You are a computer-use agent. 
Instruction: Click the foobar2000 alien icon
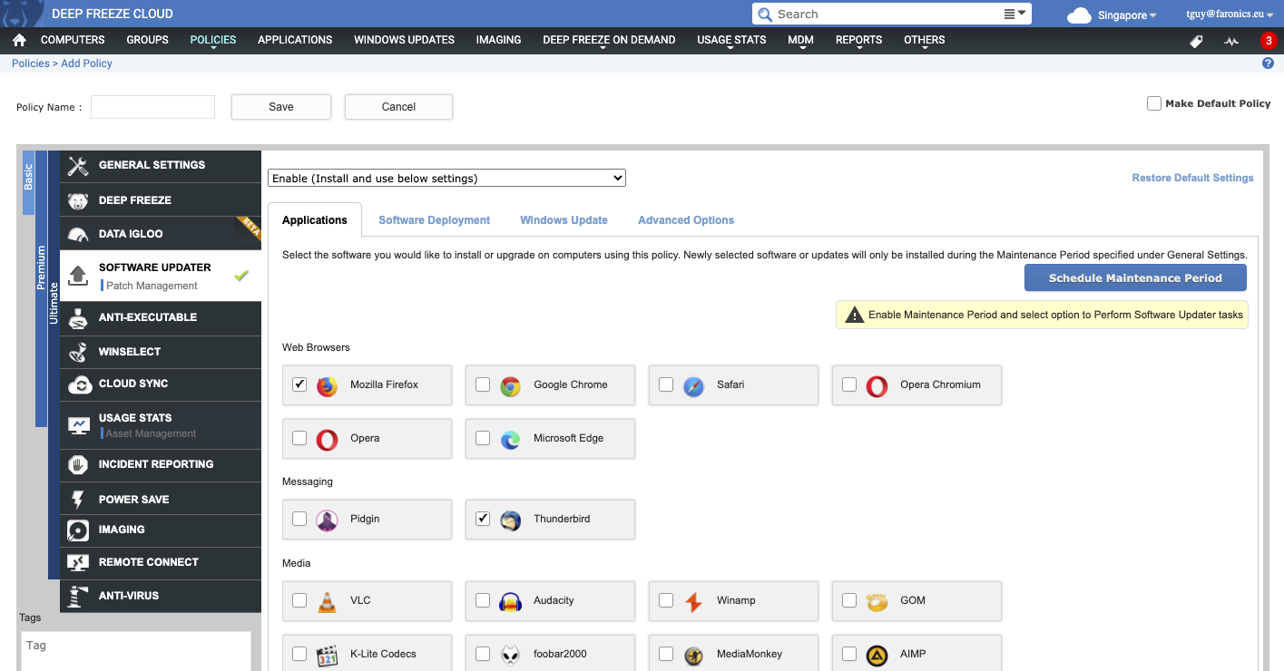[x=510, y=655]
